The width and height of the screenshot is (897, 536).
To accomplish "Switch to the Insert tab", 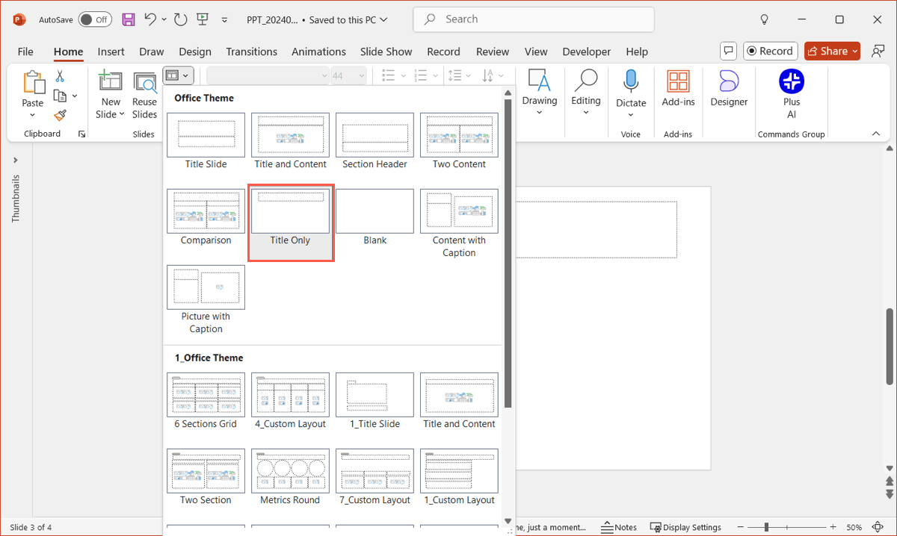I will 111,52.
